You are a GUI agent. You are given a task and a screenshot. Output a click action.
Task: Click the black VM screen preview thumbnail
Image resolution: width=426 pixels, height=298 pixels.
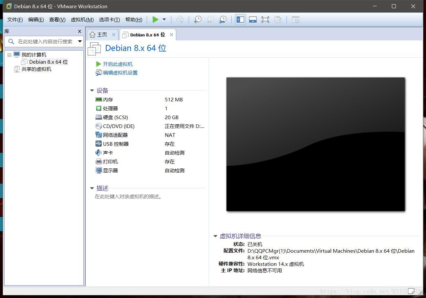tap(315, 144)
